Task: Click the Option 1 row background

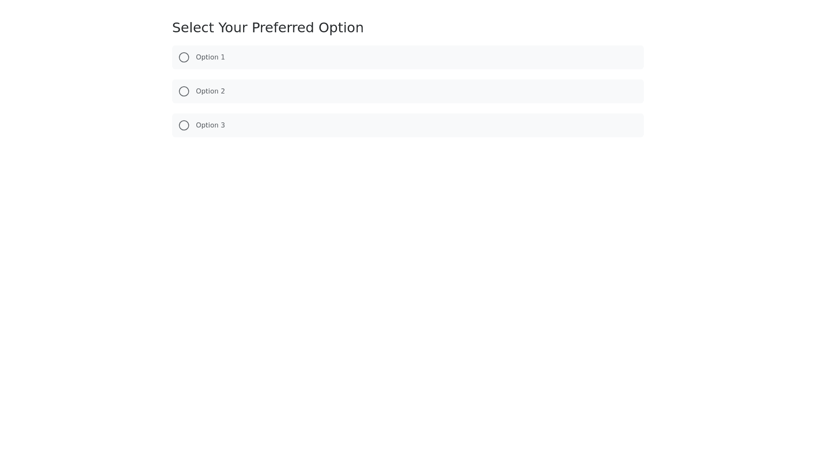Action: pyautogui.click(x=425, y=57)
